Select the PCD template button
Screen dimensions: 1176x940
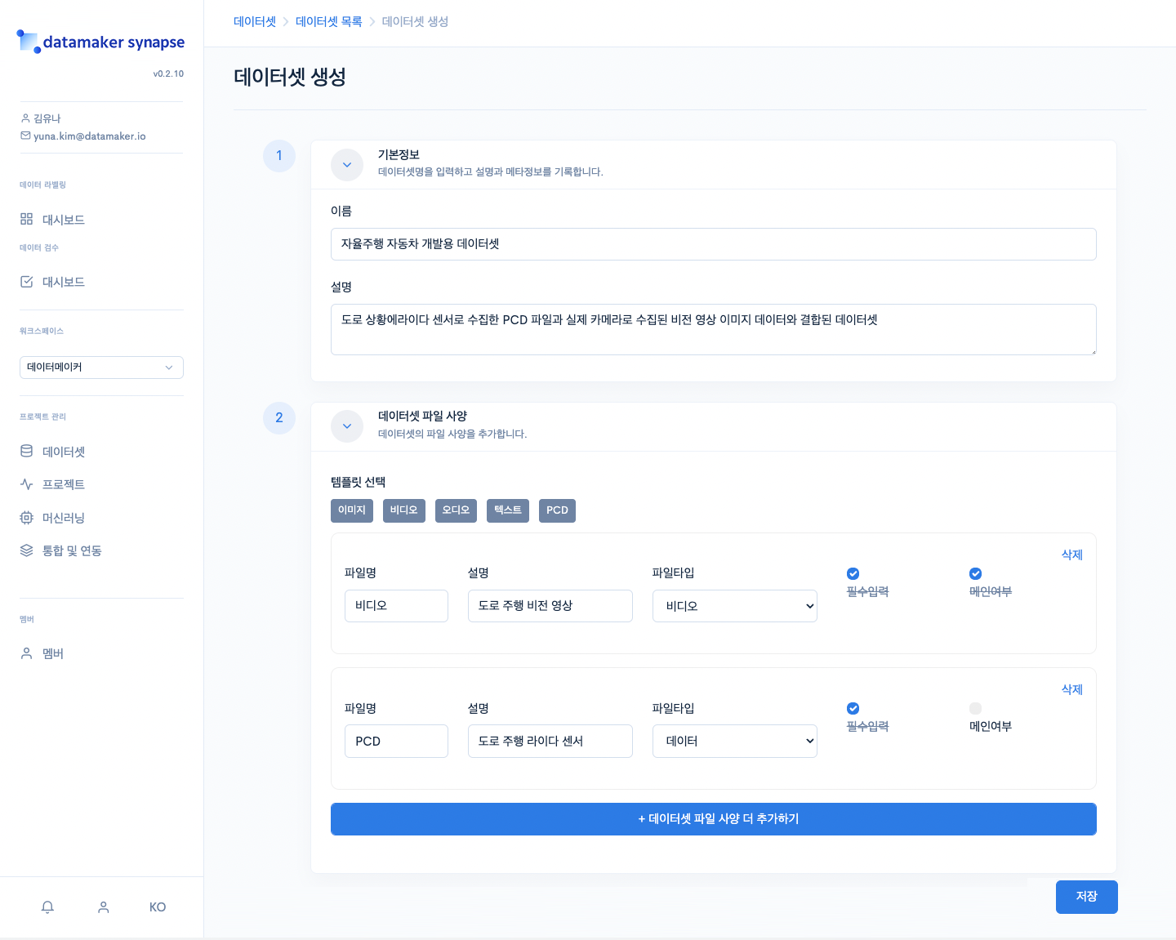tap(557, 510)
